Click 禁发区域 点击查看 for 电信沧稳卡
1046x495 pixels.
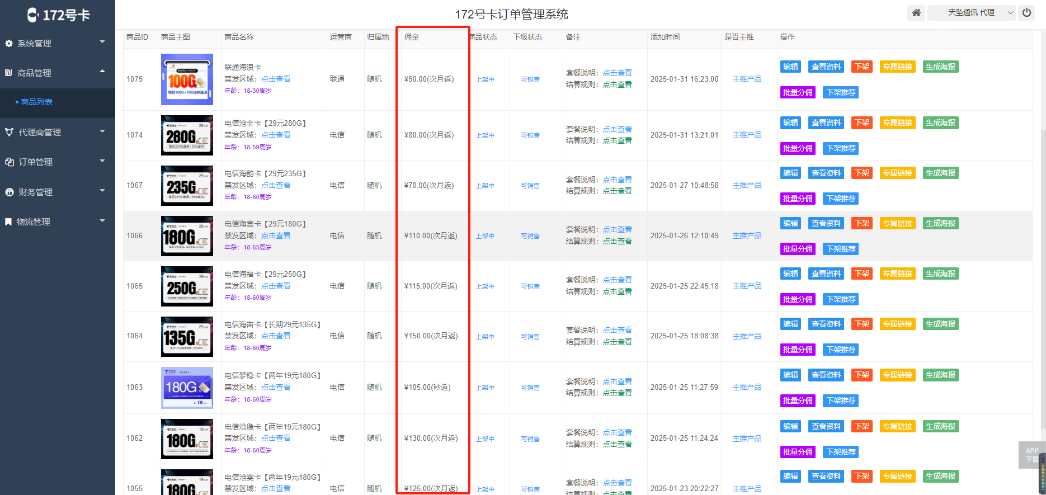coord(276,438)
